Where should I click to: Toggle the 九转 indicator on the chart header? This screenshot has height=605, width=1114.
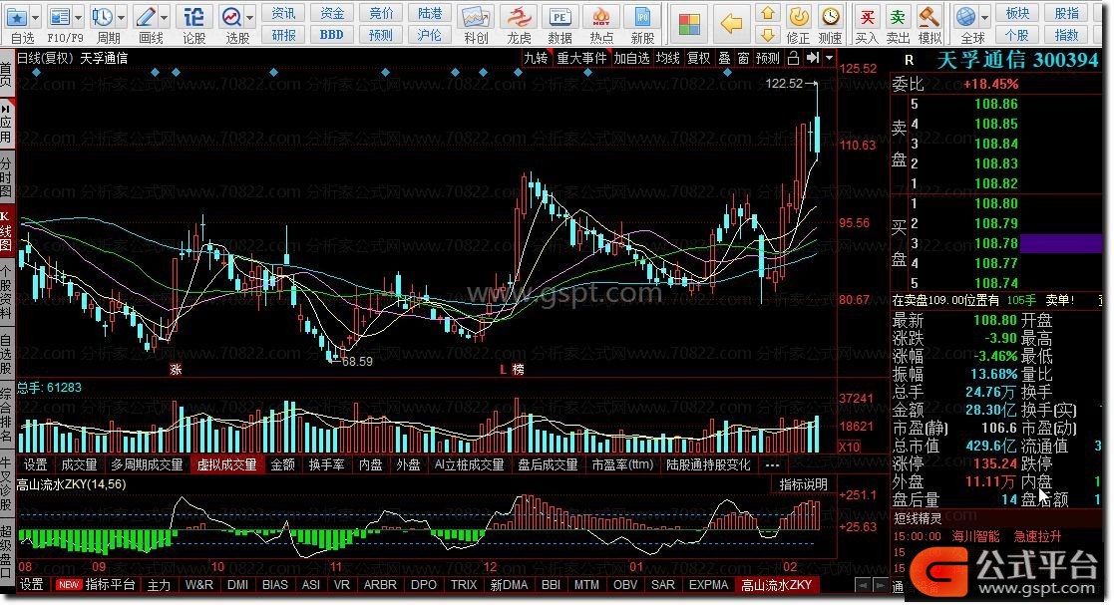pos(536,58)
